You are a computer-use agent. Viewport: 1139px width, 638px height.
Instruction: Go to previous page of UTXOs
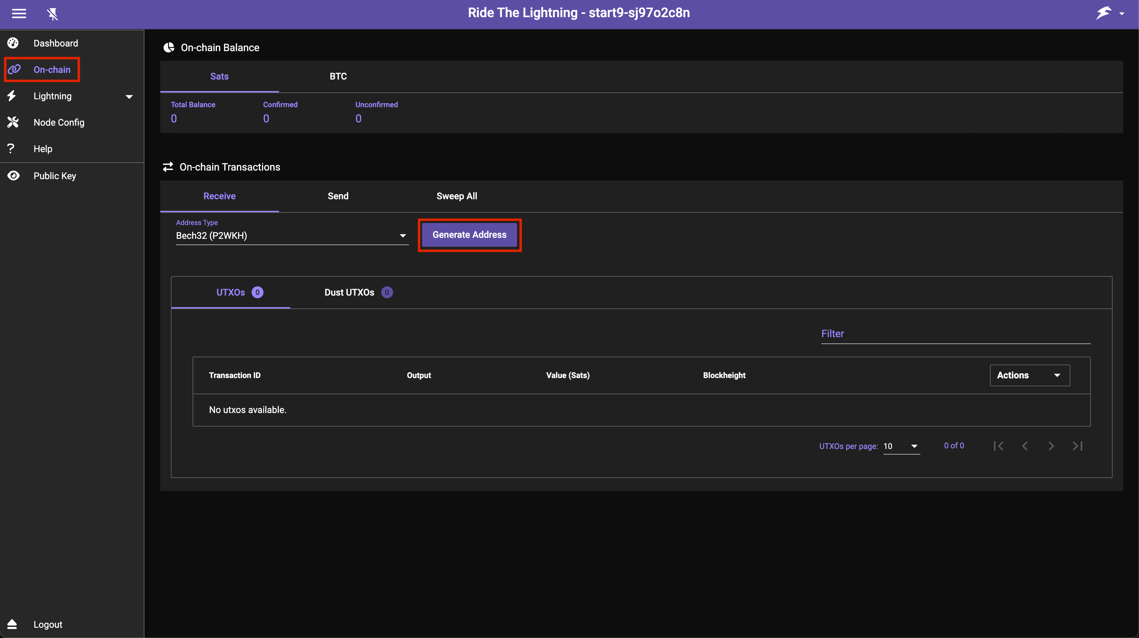pos(1025,446)
